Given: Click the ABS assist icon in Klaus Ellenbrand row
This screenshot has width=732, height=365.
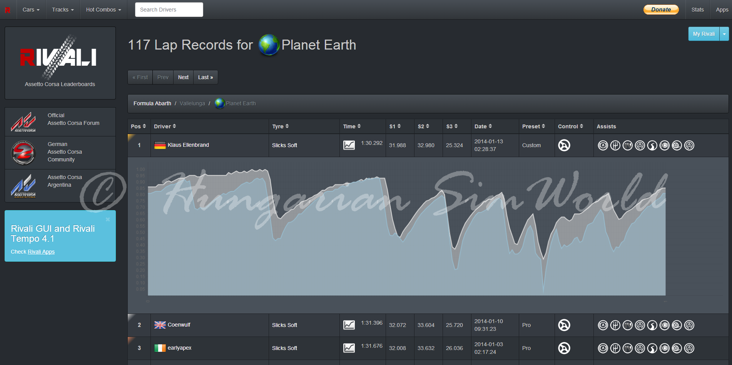Looking at the screenshot, I should 603,145.
